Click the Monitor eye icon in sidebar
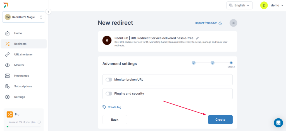286x131 pixels. pyautogui.click(x=7, y=65)
